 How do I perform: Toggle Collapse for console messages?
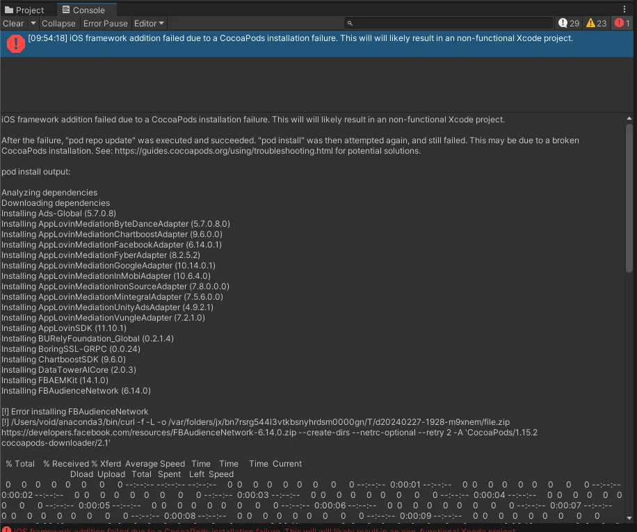(x=58, y=24)
